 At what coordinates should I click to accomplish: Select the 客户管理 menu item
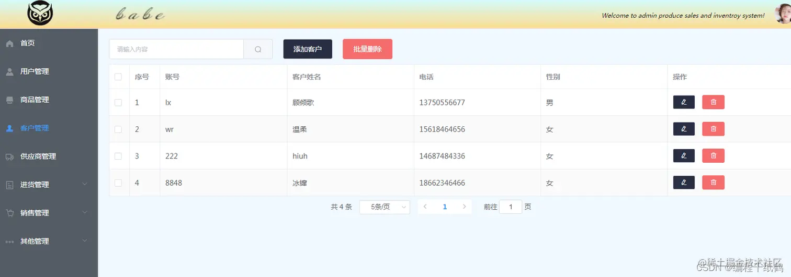click(x=49, y=128)
